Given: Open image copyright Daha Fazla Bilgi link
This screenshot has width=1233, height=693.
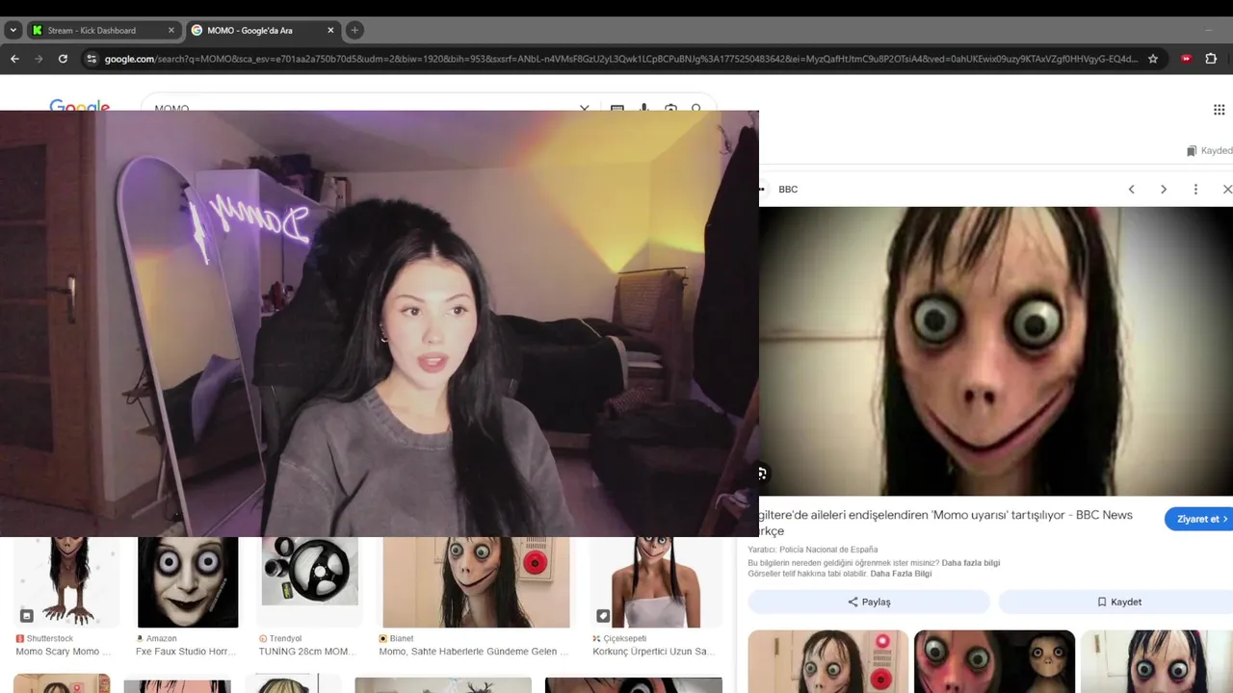Looking at the screenshot, I should pyautogui.click(x=901, y=574).
